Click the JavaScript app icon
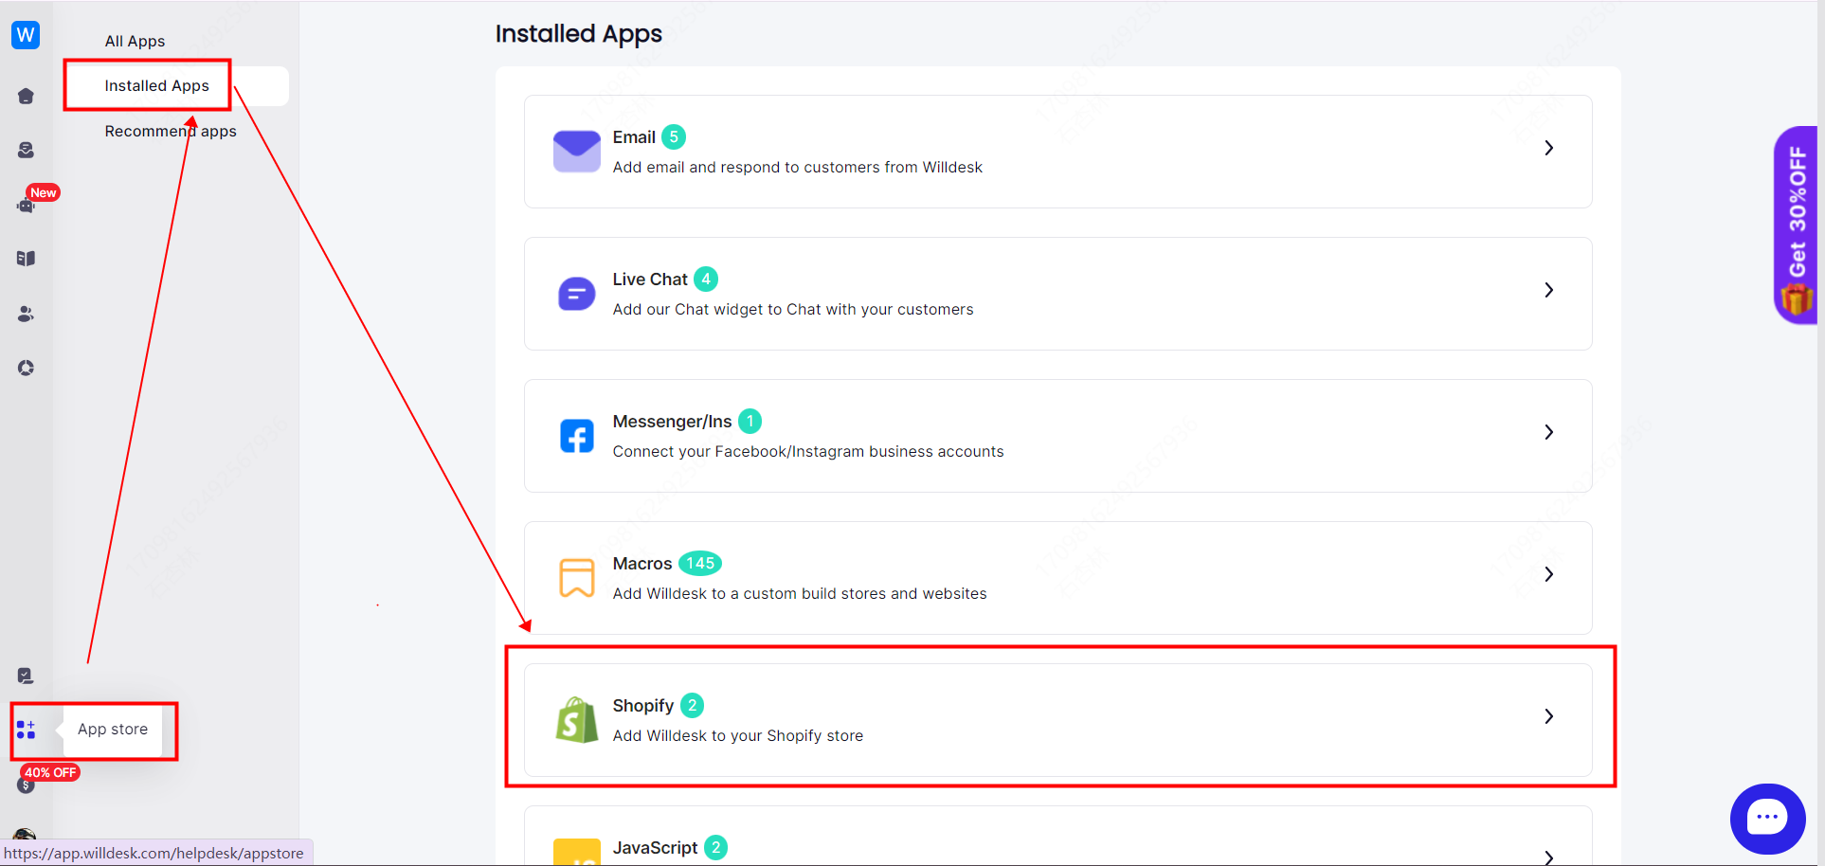Screen dimensions: 1825x866 tap(576, 852)
